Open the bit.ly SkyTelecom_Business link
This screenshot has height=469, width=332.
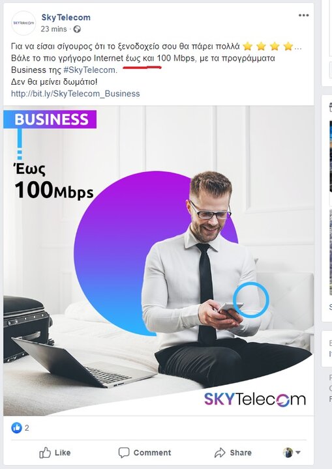(76, 94)
